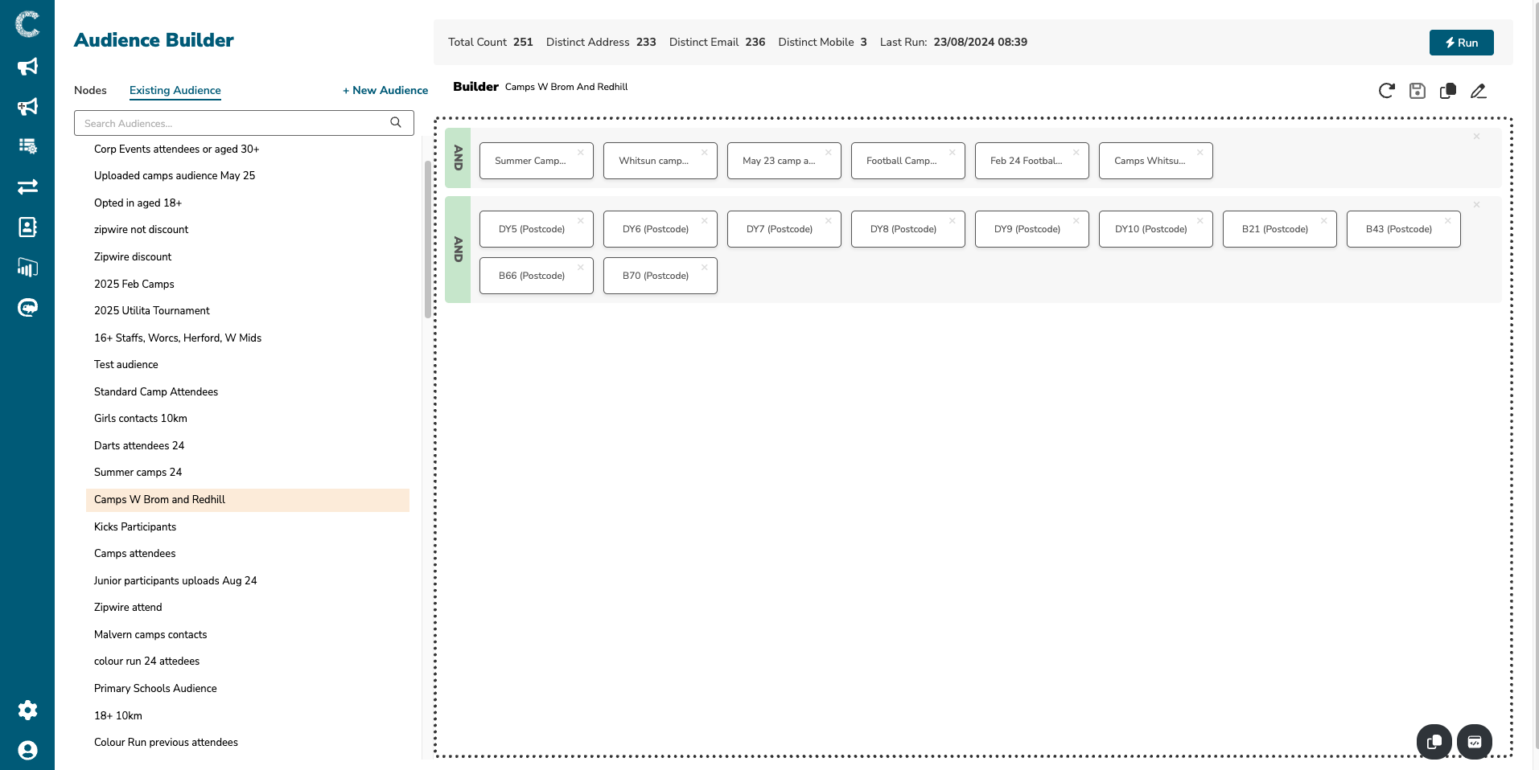Toggle the AND operator on the postcode group
This screenshot has height=770, width=1539.
pos(458,249)
